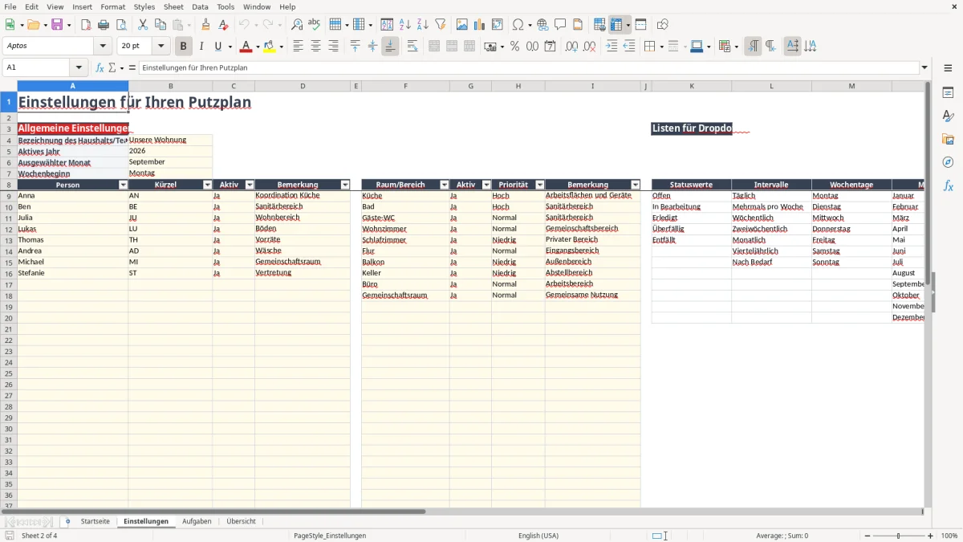The height and width of the screenshot is (542, 963).
Task: Toggle Italic formatting
Action: tap(201, 47)
